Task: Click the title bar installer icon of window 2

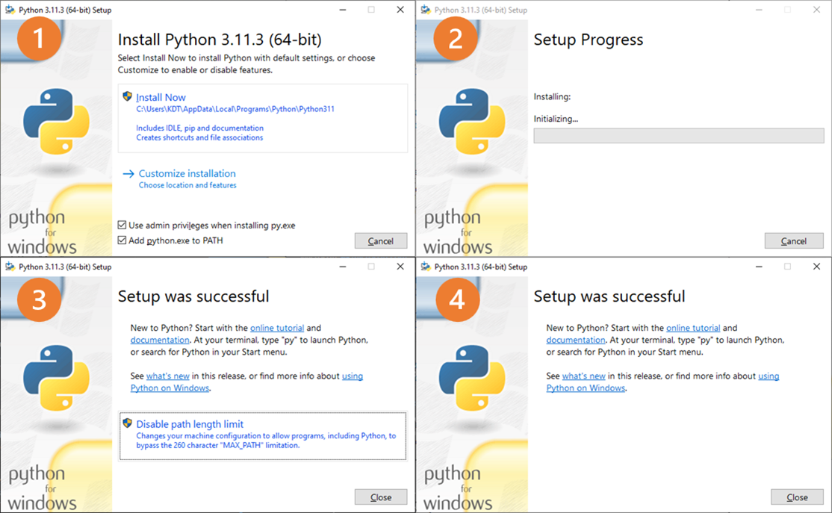Action: [426, 10]
